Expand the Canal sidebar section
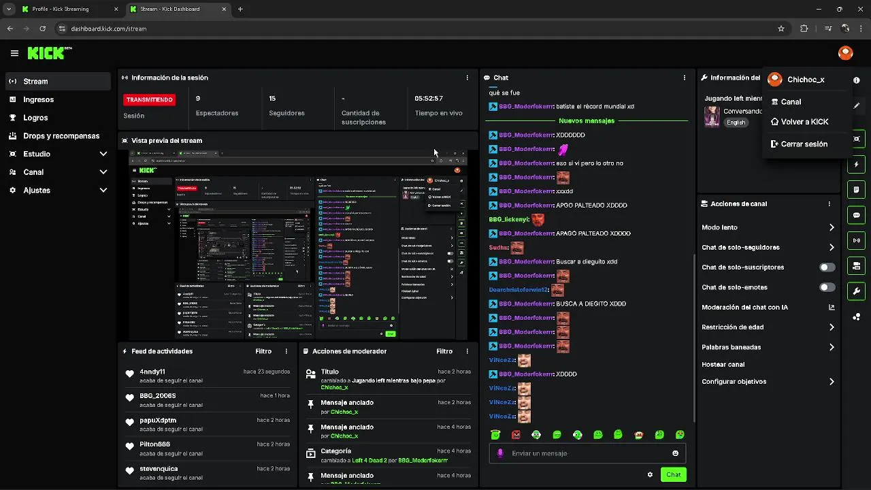The height and width of the screenshot is (490, 871). [x=57, y=172]
